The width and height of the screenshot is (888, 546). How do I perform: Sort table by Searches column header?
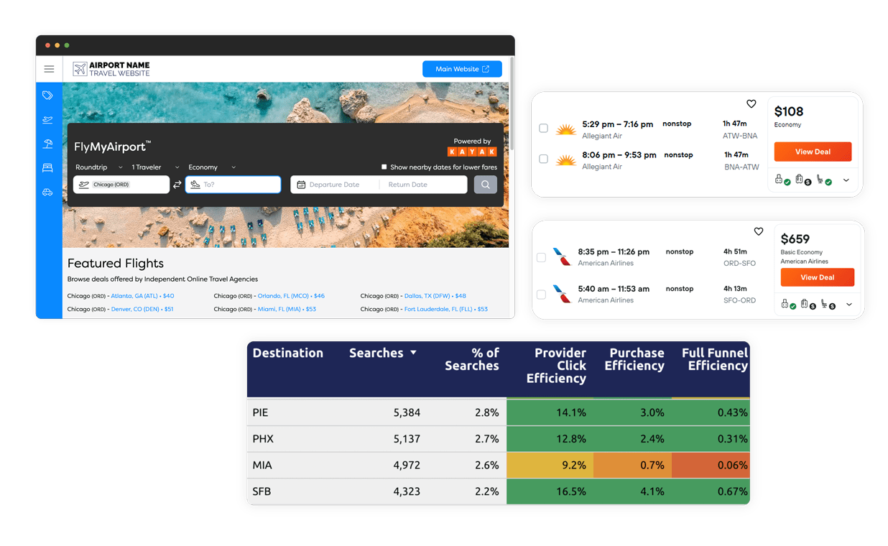click(x=382, y=353)
